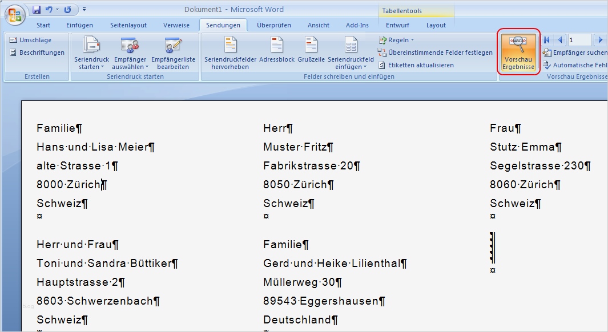Click Empfängerliste bearbeiten icon

coord(173,45)
